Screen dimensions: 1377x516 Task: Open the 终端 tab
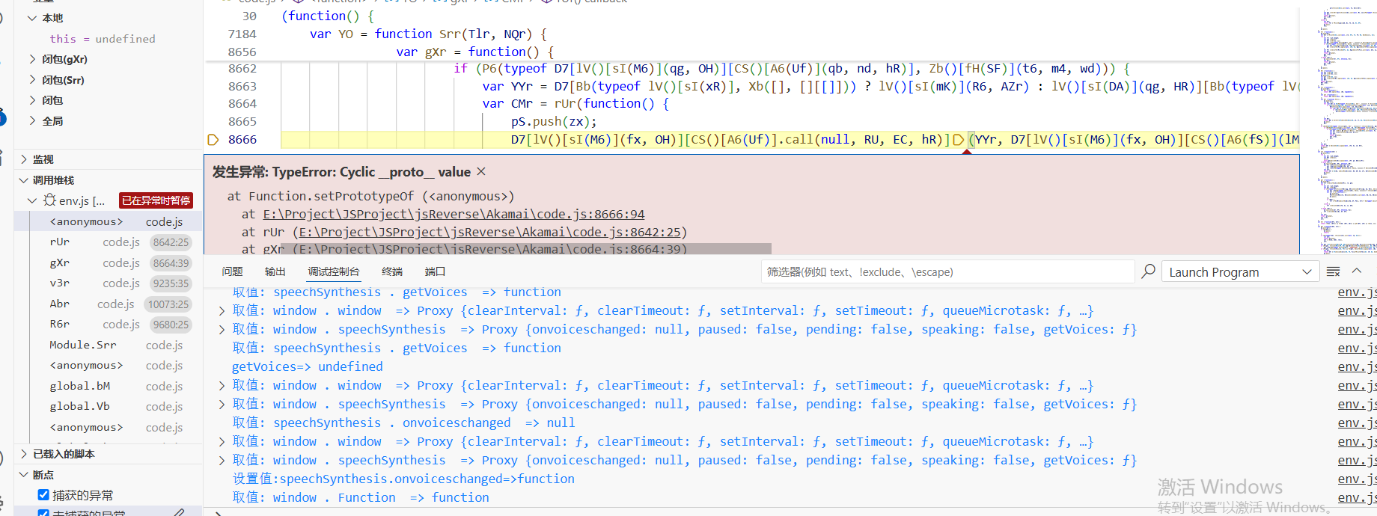[x=392, y=271]
